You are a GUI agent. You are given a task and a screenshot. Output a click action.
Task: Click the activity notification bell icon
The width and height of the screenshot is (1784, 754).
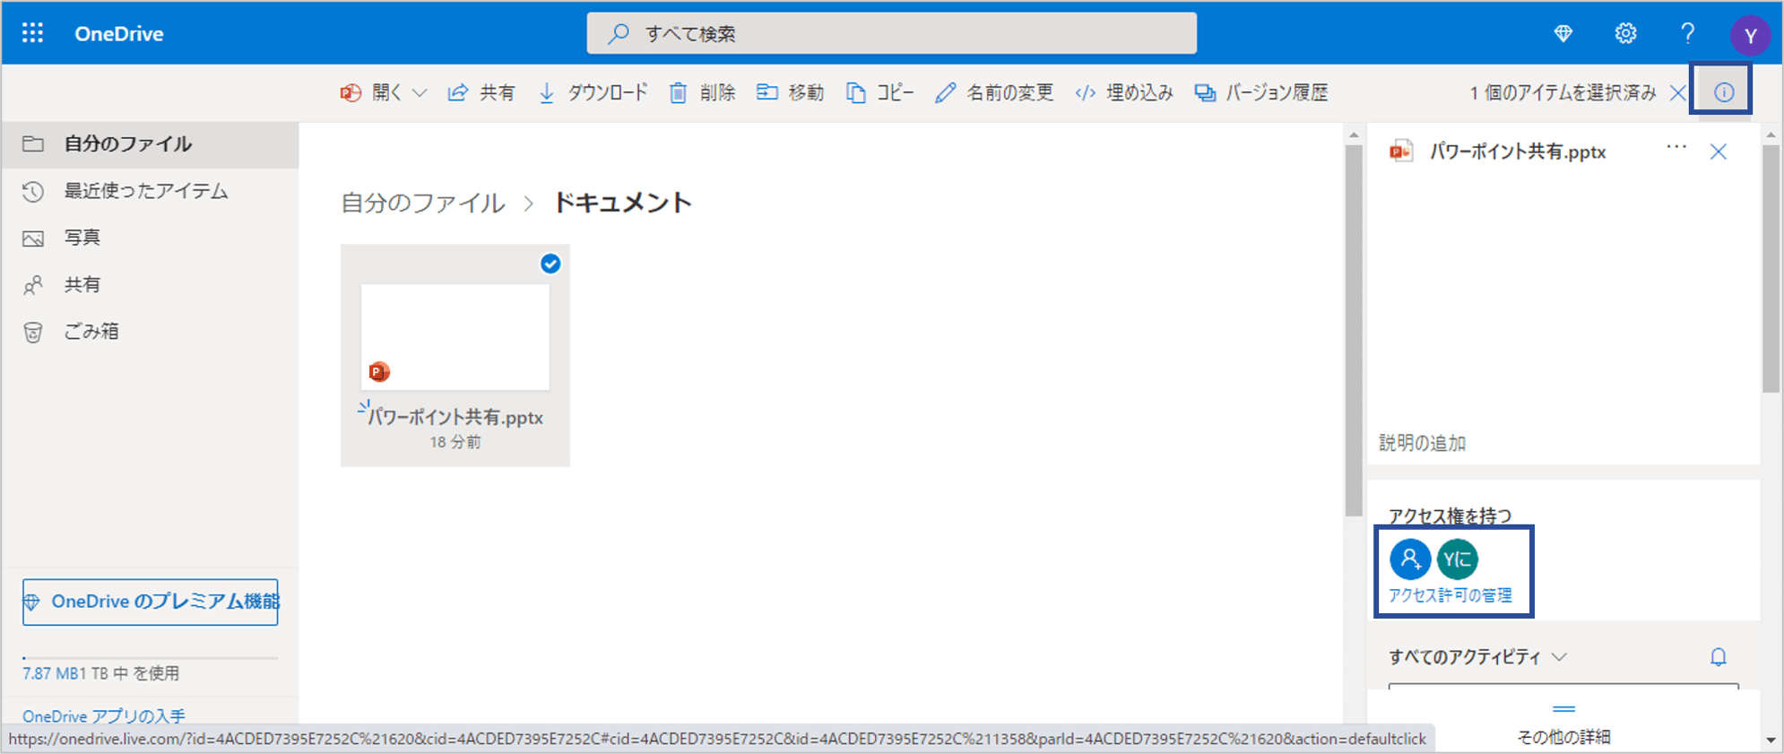[x=1718, y=657]
